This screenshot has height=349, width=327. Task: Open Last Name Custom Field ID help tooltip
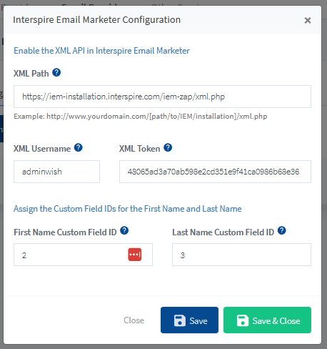(282, 230)
